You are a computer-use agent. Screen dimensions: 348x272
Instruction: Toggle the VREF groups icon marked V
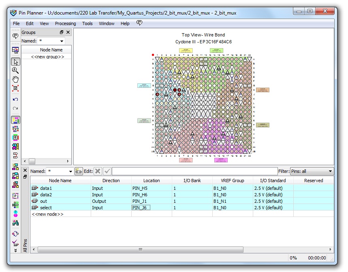[15, 129]
